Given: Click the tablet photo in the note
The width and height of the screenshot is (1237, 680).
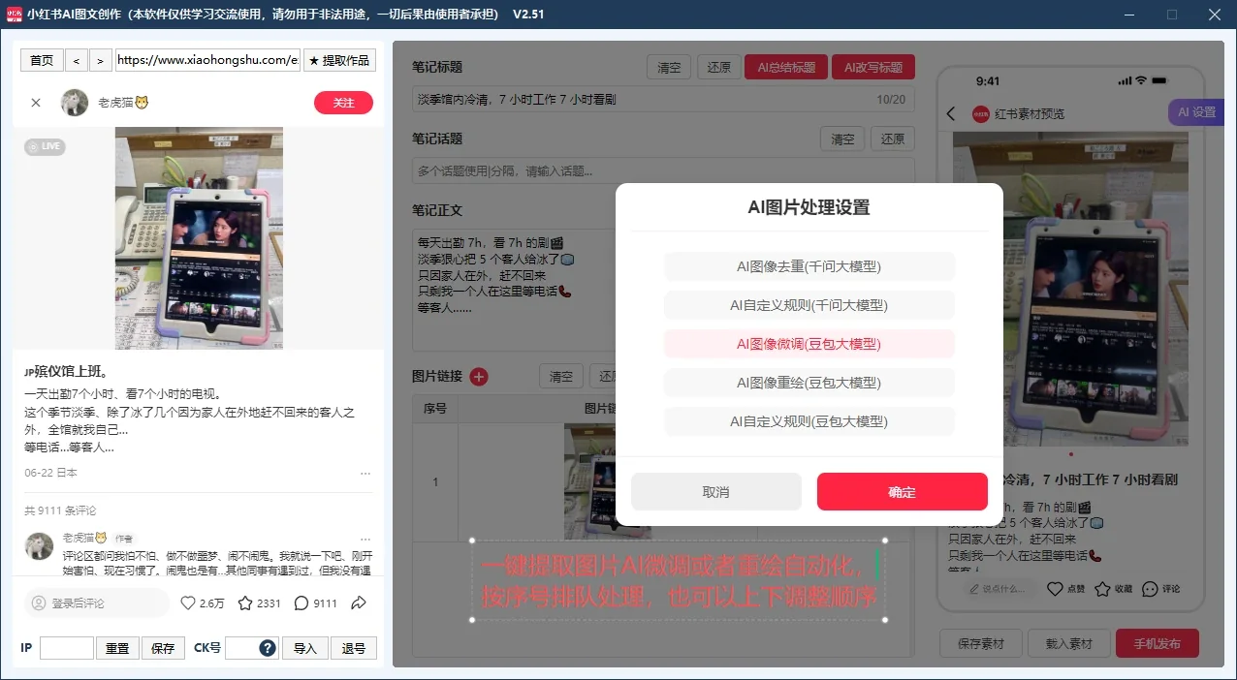Looking at the screenshot, I should (199, 238).
